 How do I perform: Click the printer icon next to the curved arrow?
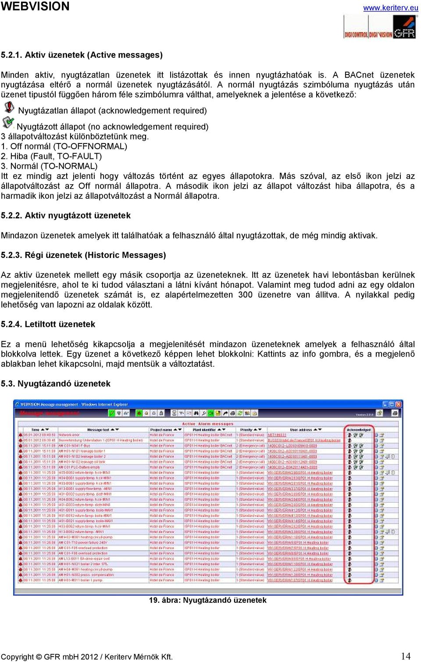[232, 413]
